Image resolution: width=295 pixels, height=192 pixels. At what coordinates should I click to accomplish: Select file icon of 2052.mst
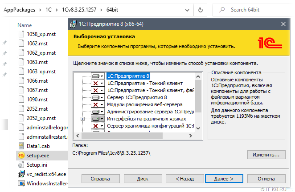point(21,109)
